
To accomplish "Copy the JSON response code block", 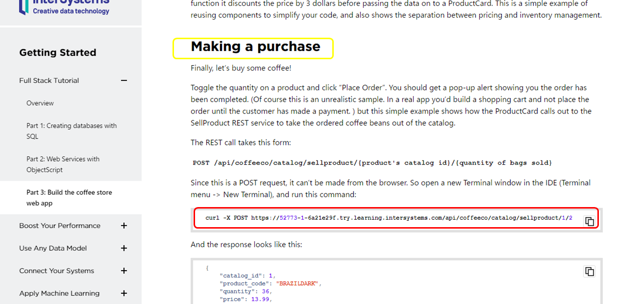I will point(590,271).
